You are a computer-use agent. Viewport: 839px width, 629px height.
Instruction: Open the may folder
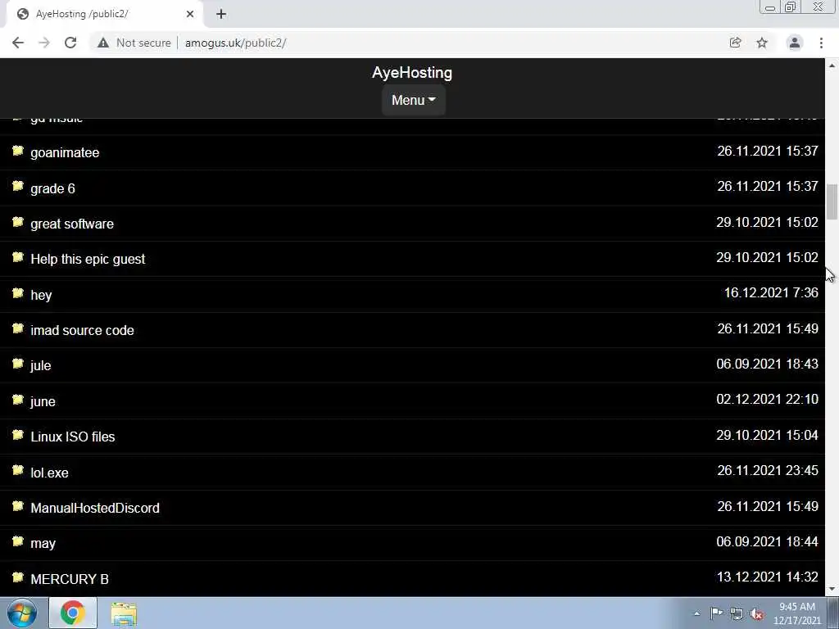(43, 544)
